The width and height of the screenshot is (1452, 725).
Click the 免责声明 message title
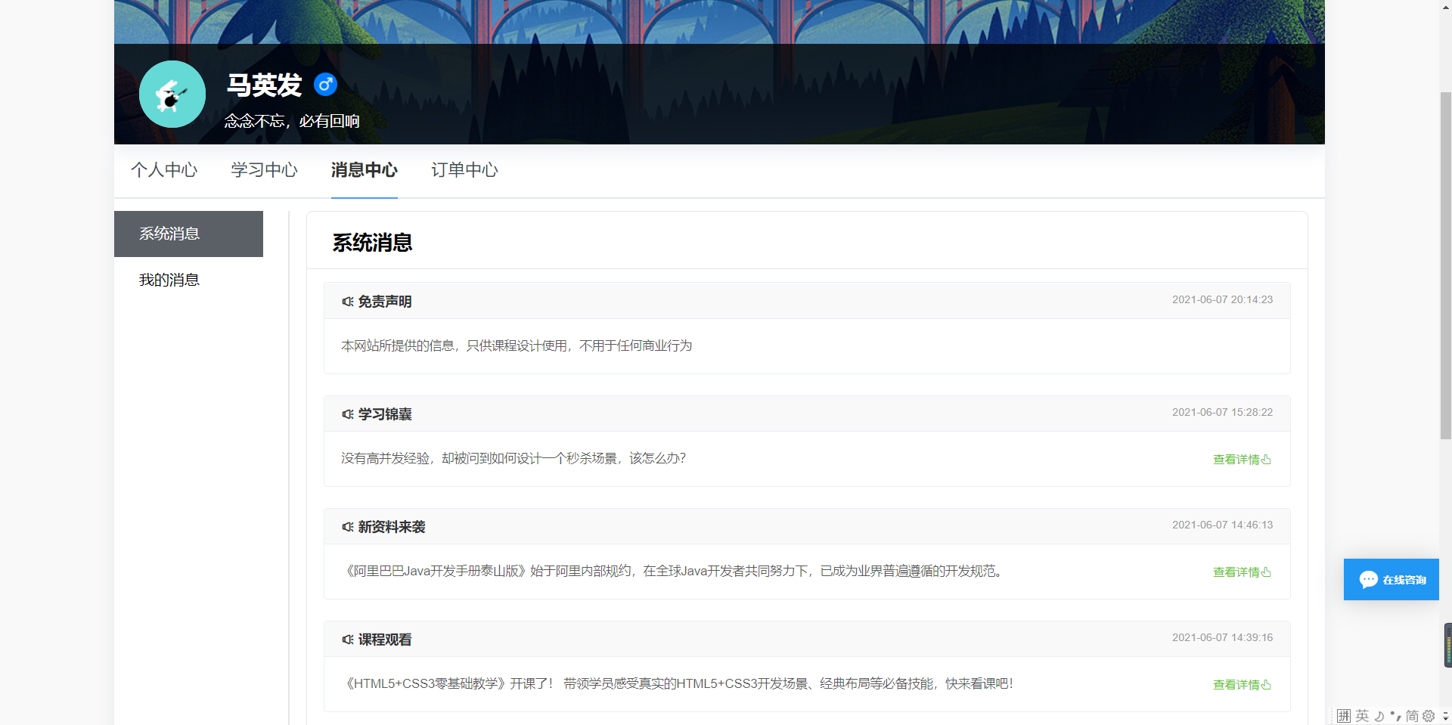[385, 302]
